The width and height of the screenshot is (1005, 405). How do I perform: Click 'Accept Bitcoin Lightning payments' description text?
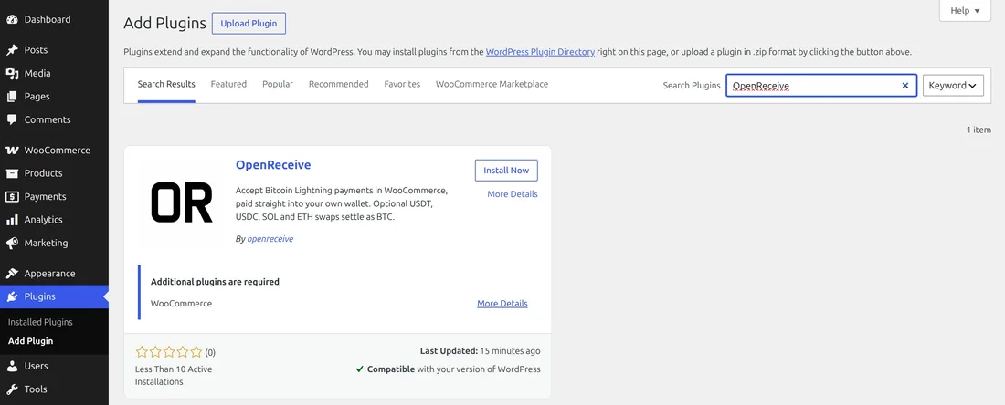tap(341, 203)
